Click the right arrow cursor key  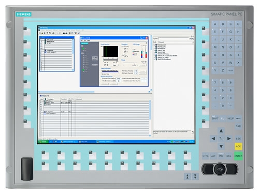coord(229,139)
